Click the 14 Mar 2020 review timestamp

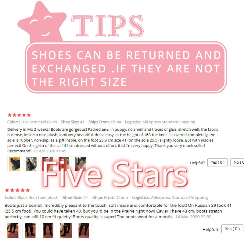193,217
